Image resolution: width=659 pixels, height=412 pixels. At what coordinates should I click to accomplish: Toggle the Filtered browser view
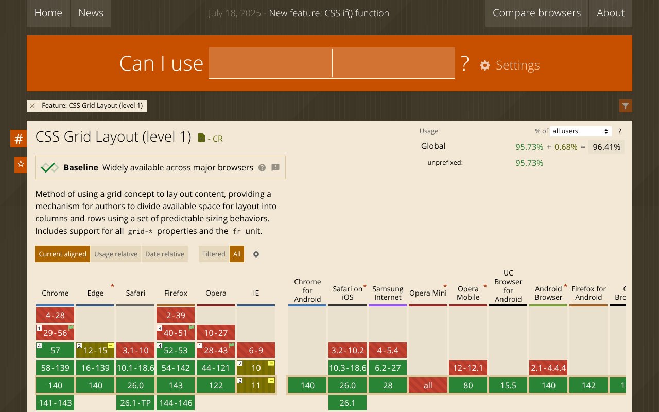point(214,254)
